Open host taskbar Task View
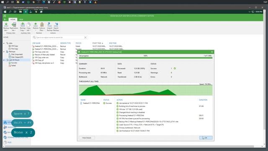 pos(13,2)
